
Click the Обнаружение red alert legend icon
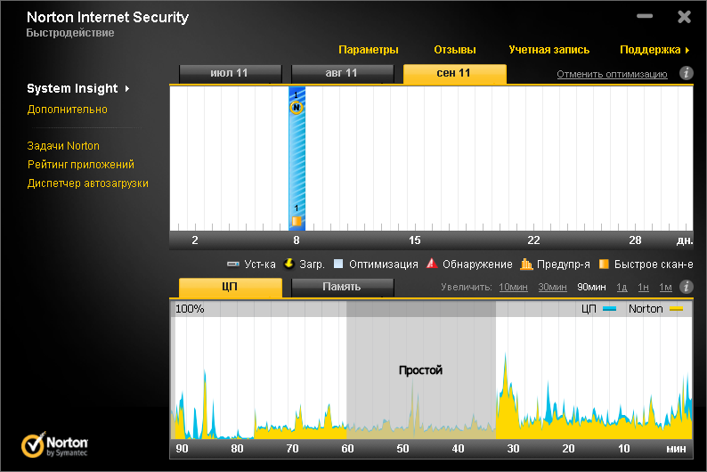(x=432, y=264)
